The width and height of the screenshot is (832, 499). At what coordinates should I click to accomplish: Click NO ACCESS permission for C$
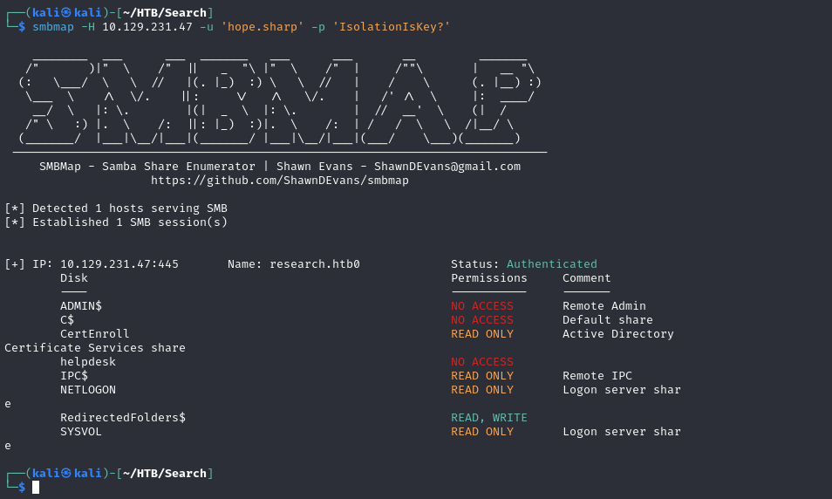pyautogui.click(x=482, y=319)
